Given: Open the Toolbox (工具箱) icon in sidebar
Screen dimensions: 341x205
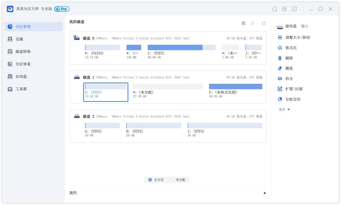Looking at the screenshot, I should pos(10,89).
